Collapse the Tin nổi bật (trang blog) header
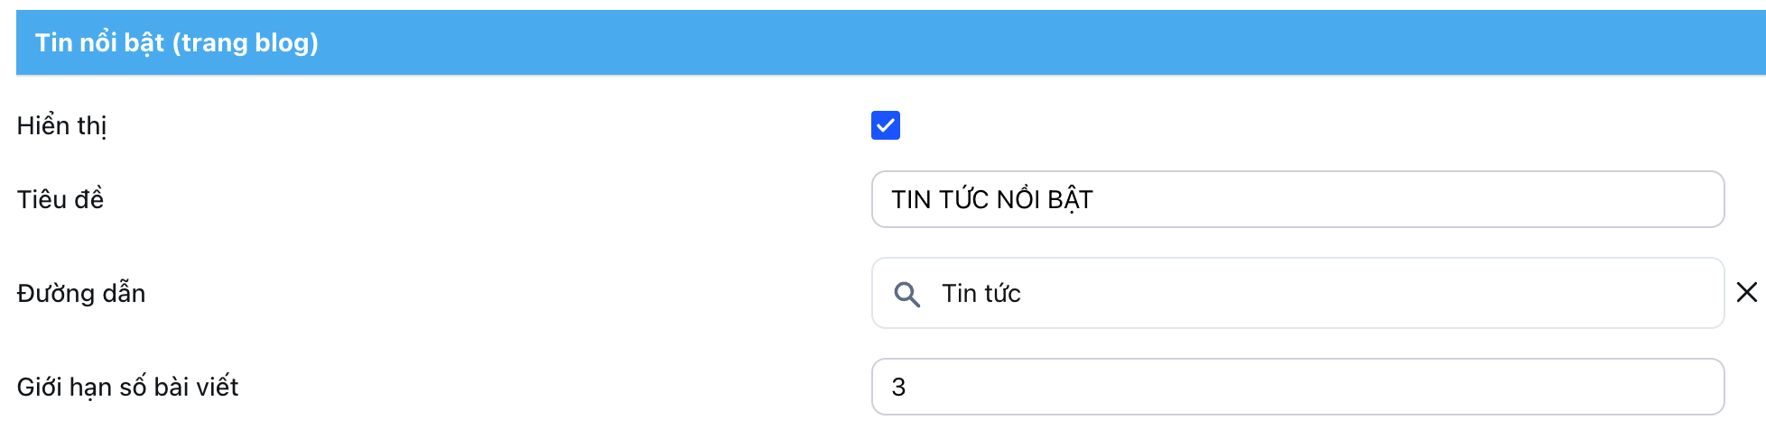This screenshot has height=429, width=1766. 890,42
